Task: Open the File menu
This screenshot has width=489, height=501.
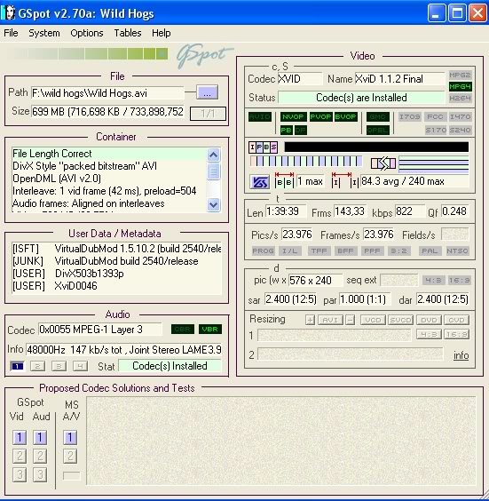Action: point(11,33)
